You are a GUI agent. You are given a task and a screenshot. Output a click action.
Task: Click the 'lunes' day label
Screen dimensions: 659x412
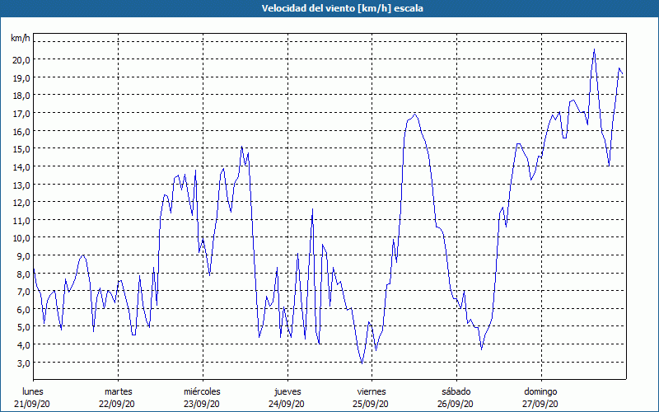[32, 391]
